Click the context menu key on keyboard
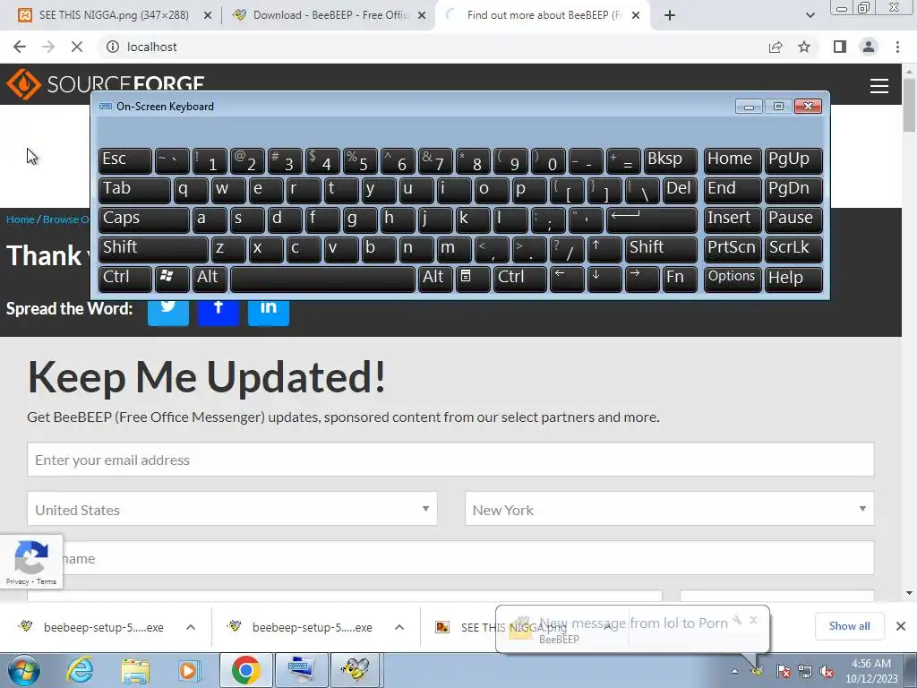The height and width of the screenshot is (688, 917). [473, 278]
